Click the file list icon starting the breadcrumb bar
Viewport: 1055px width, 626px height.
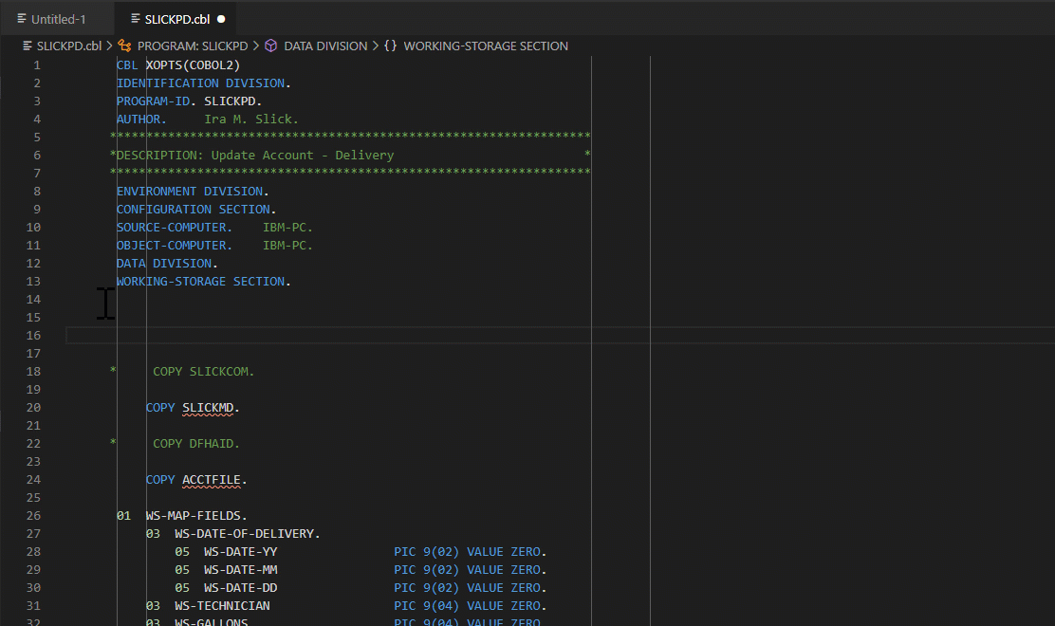point(26,46)
